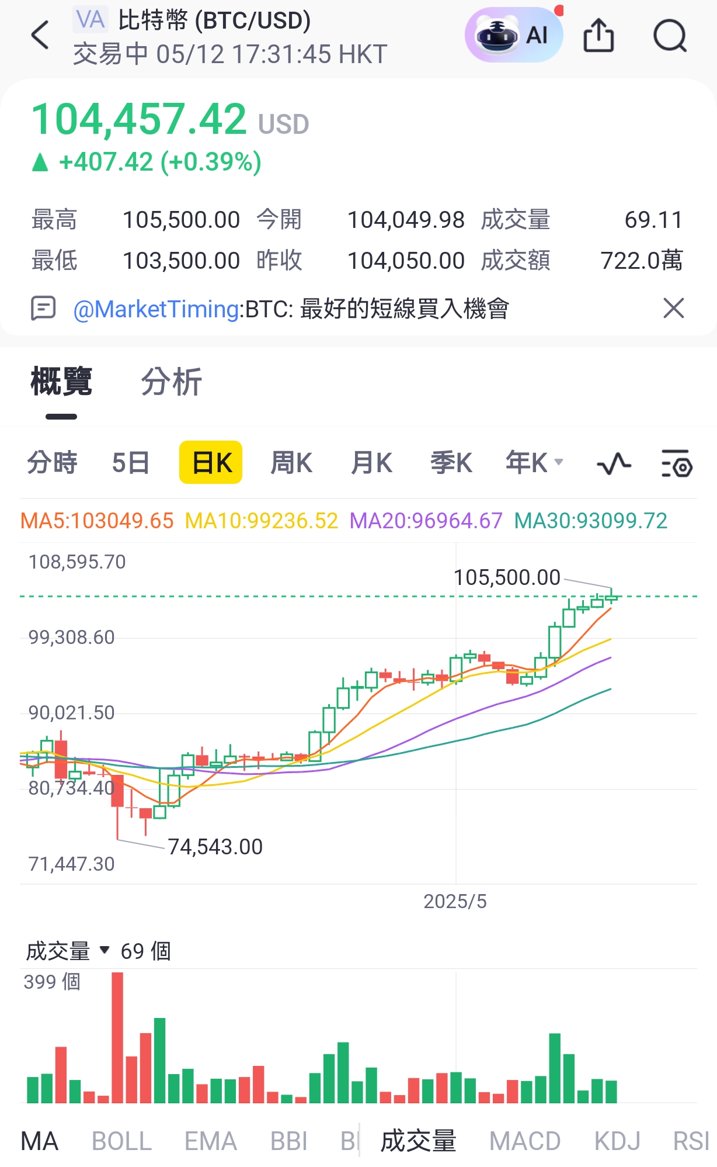Tap the +407.42 (+0.39%) change text
Screen dimensions: 717x1167
[160, 162]
